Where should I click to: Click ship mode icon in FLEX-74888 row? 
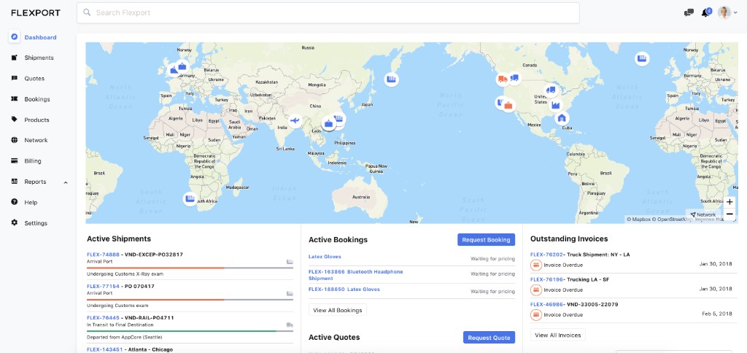pyautogui.click(x=290, y=262)
